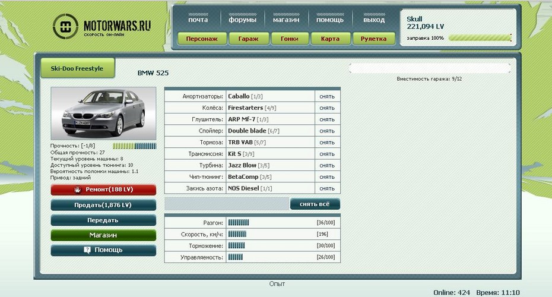Click the Помощь button with question icon

[103, 250]
